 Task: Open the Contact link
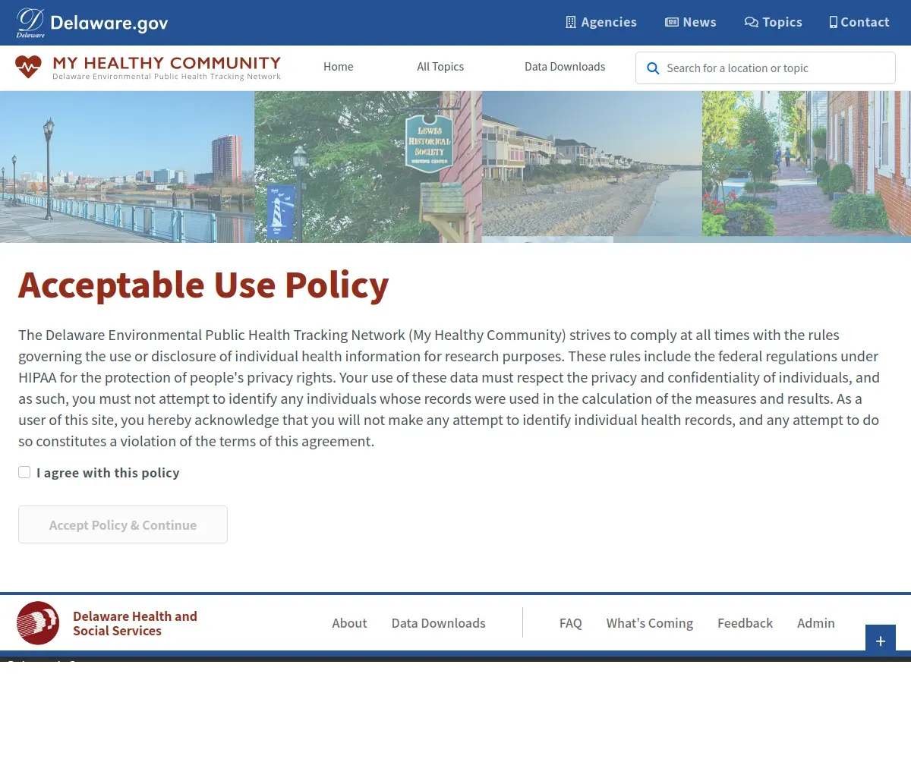coord(859,22)
